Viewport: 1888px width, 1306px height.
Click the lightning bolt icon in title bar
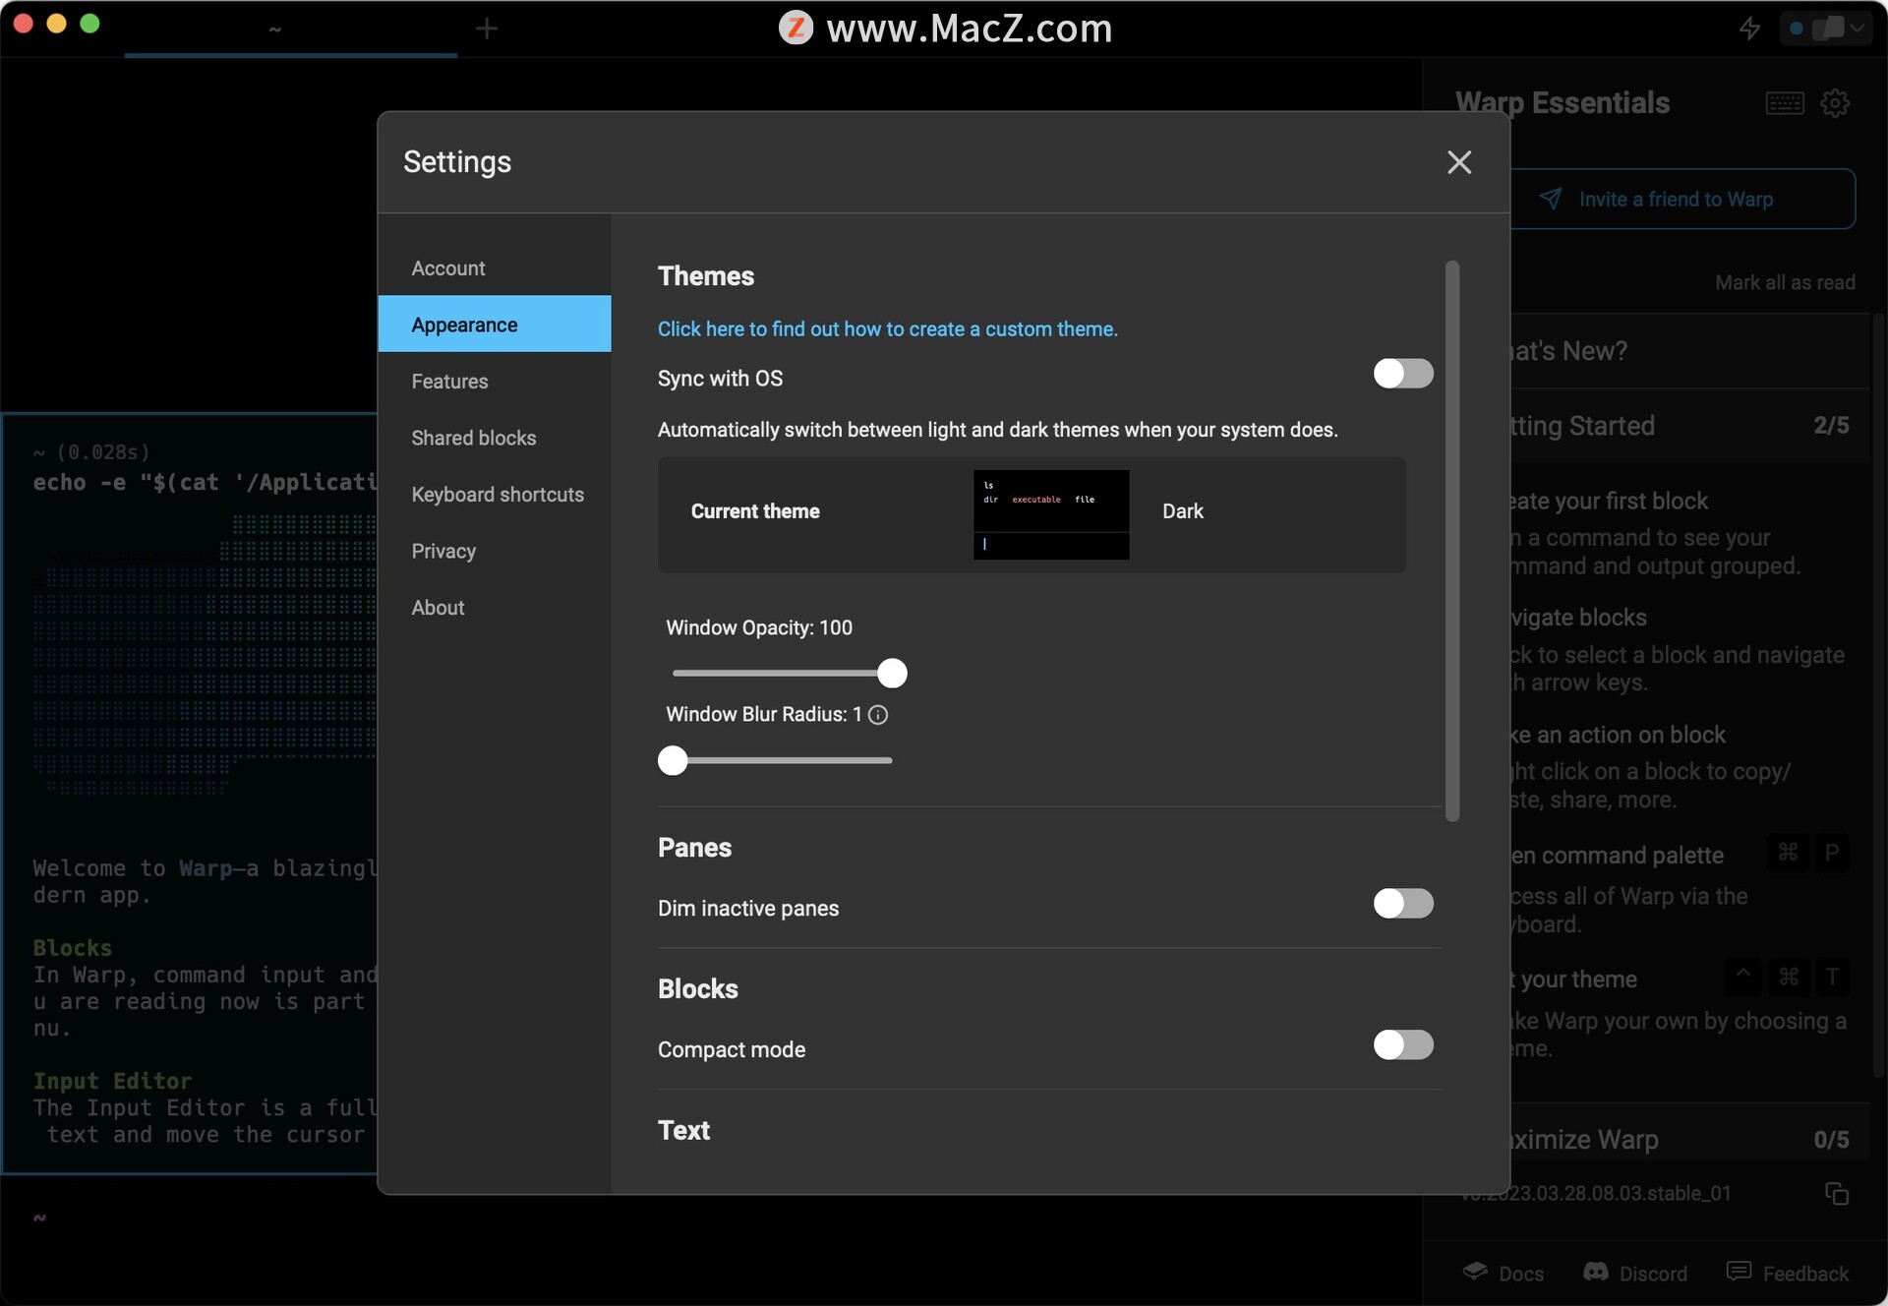click(1749, 29)
